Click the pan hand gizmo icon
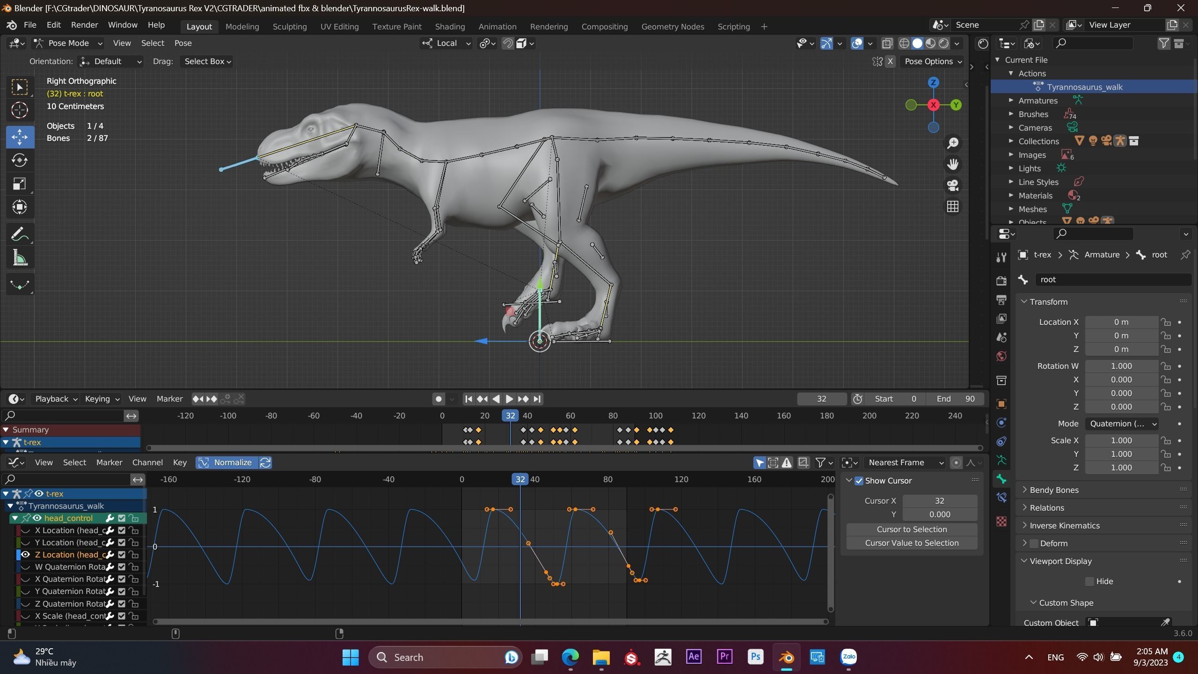The image size is (1198, 674). (x=953, y=164)
